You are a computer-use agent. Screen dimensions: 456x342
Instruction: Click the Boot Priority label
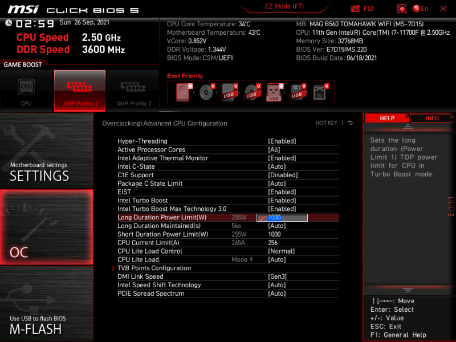click(185, 76)
